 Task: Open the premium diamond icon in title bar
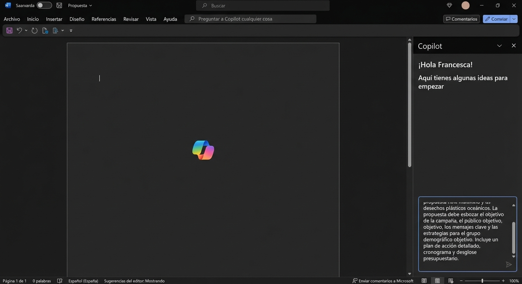click(x=449, y=6)
